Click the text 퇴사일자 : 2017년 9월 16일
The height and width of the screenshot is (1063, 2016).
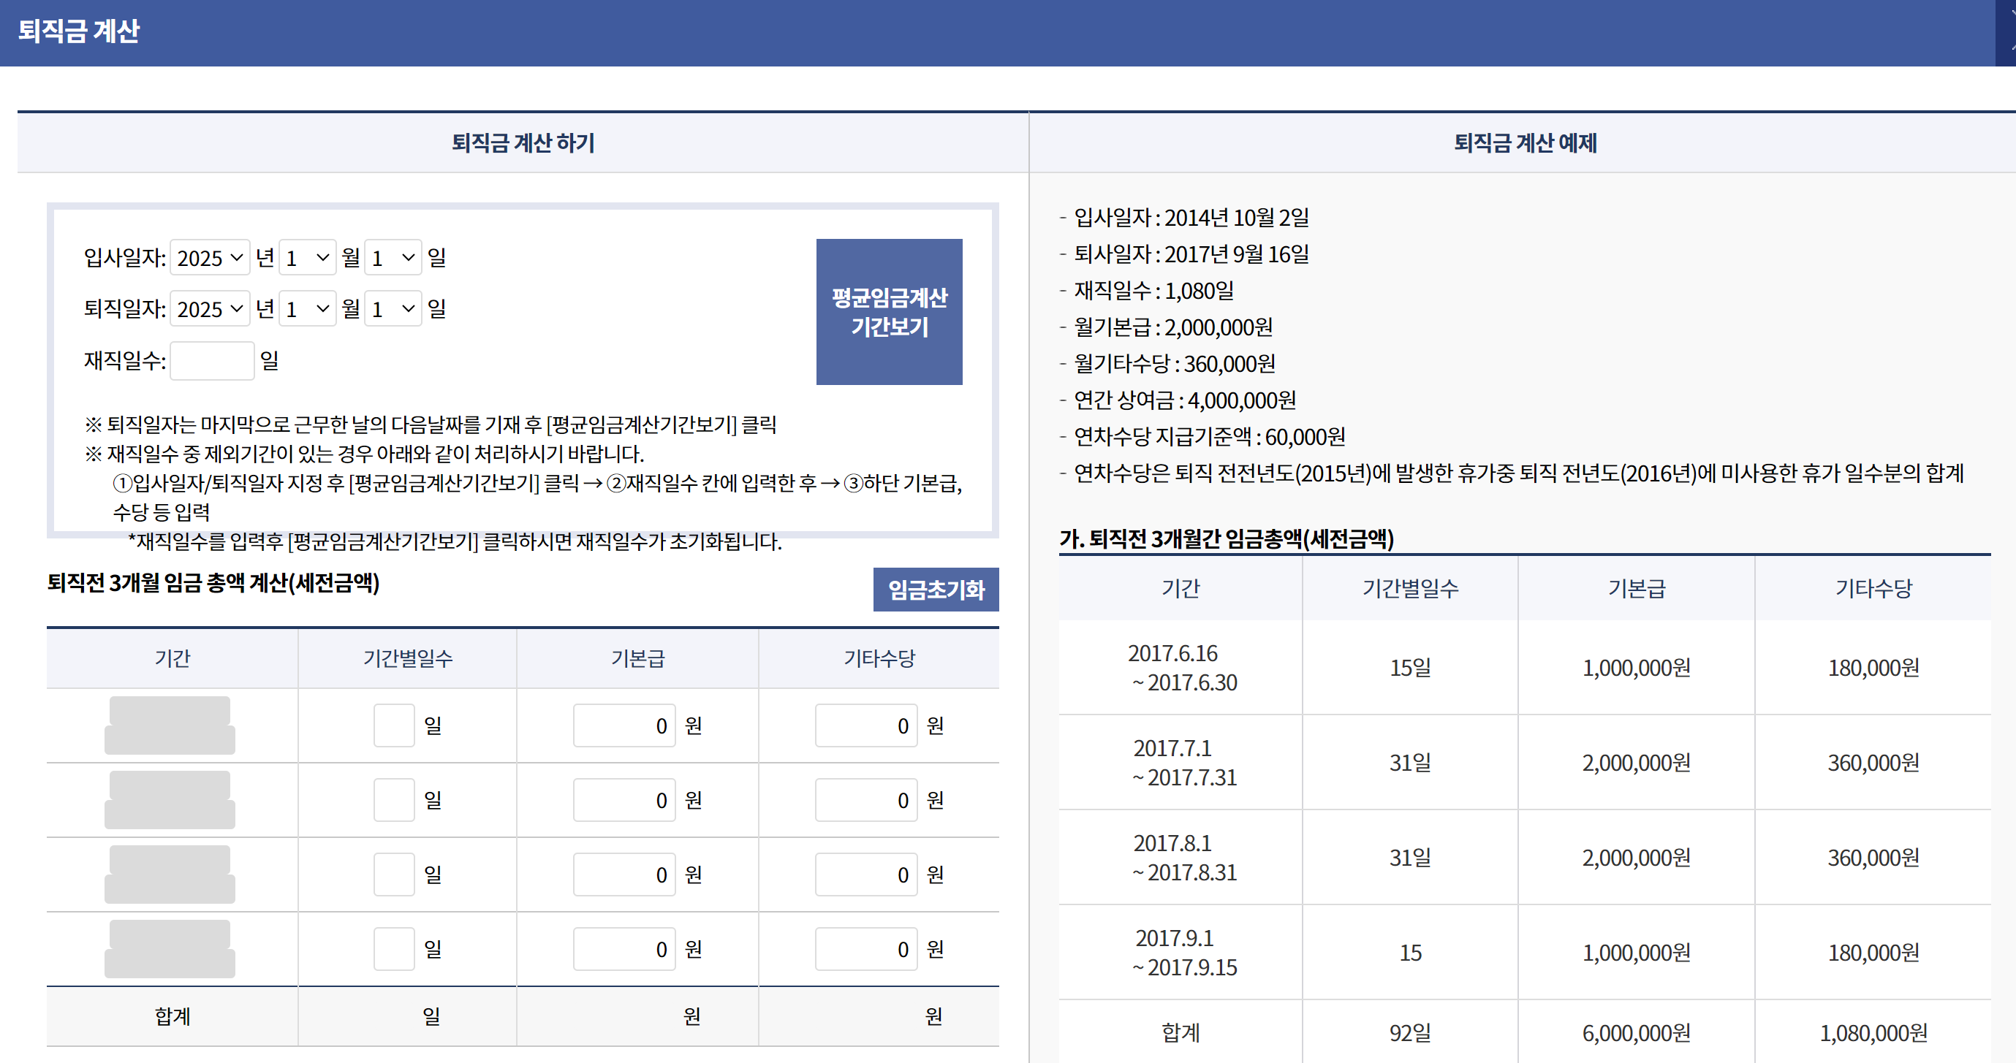1191,254
